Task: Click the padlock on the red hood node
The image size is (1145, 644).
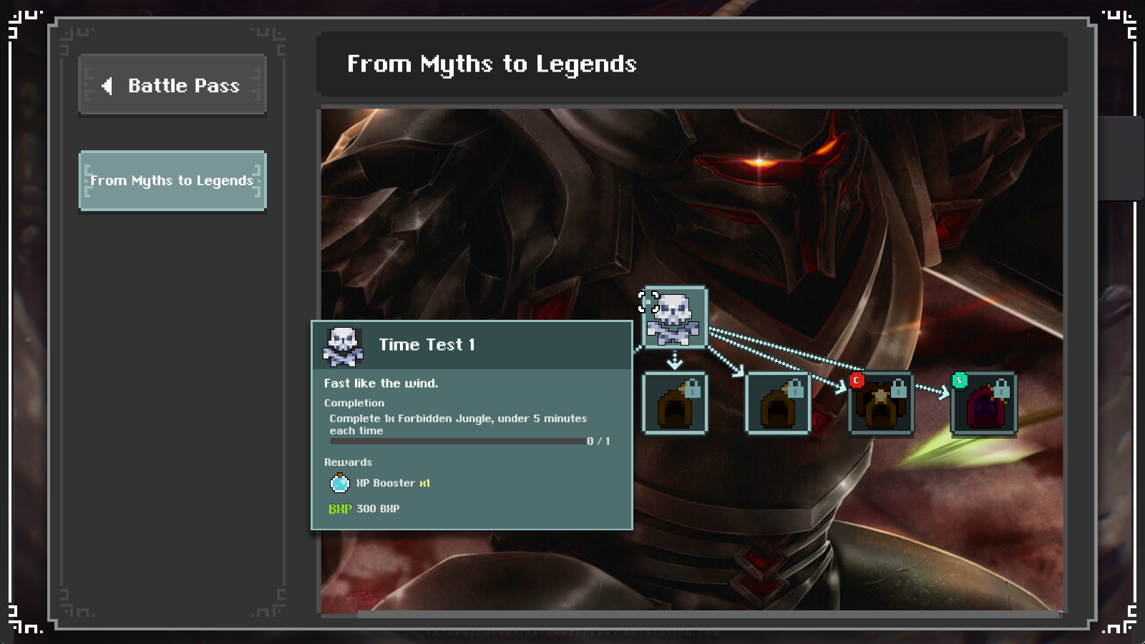Action: [x=1002, y=389]
